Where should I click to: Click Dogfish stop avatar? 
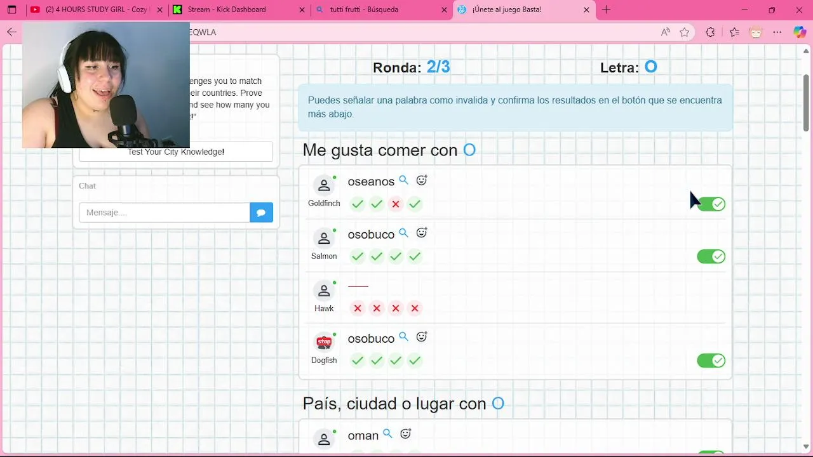324,343
